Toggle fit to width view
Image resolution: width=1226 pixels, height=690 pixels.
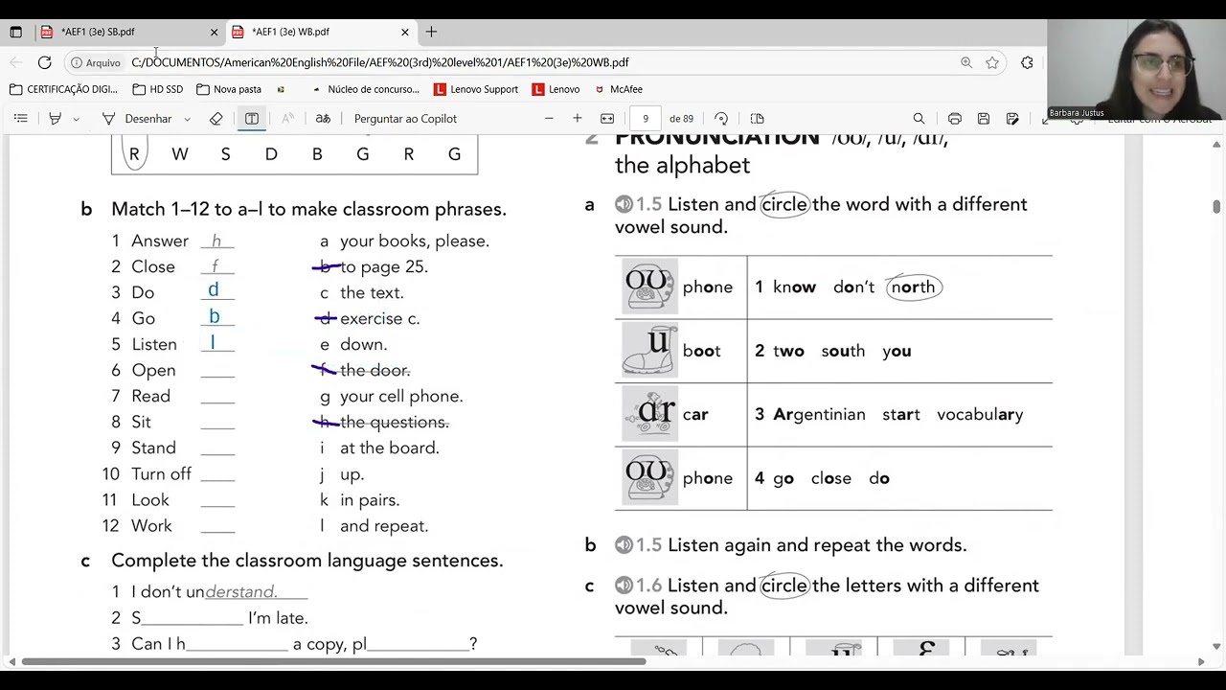click(607, 119)
